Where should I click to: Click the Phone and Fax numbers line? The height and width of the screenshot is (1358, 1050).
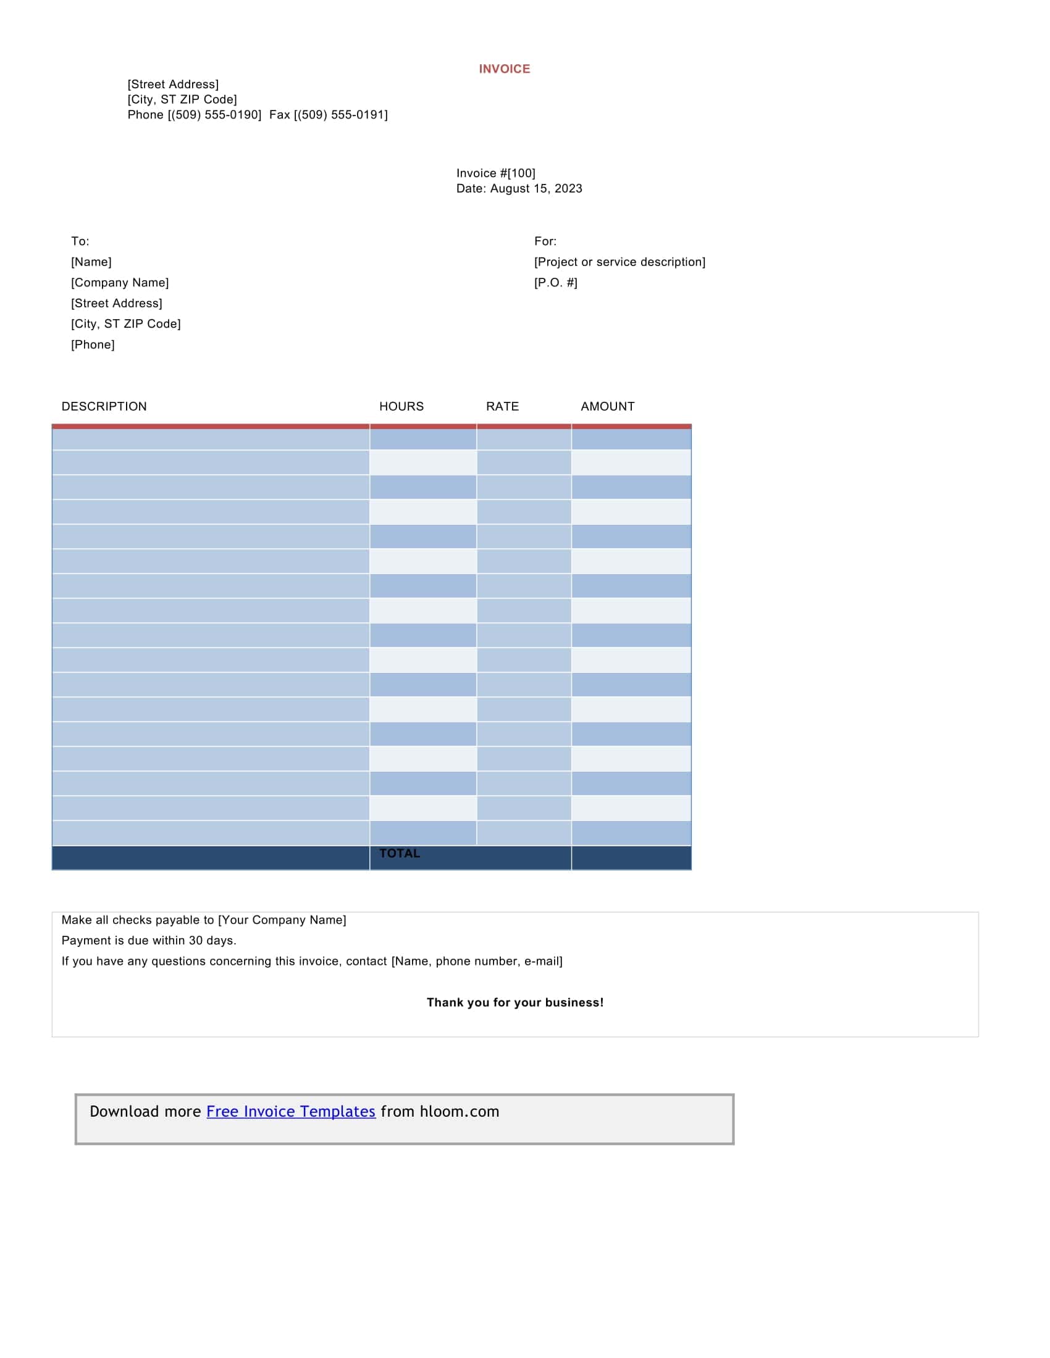point(257,114)
